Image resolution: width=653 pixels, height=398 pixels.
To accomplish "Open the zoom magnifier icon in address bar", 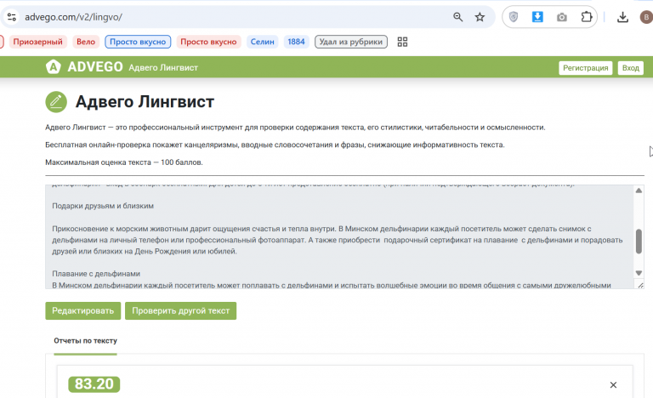I will click(457, 17).
